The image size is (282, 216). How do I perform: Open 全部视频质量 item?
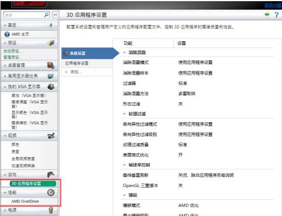pyautogui.click(x=23, y=159)
